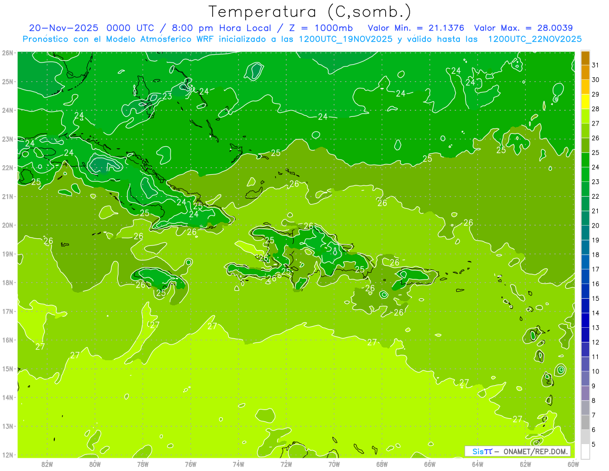Select the "Z = 1000mb" level text

coord(322,28)
